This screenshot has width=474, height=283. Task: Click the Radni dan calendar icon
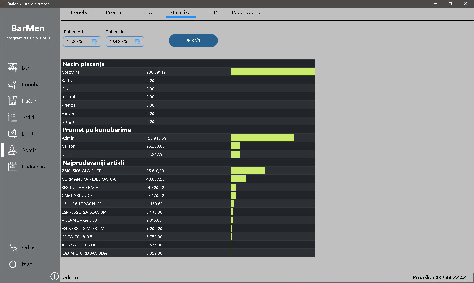click(x=13, y=167)
